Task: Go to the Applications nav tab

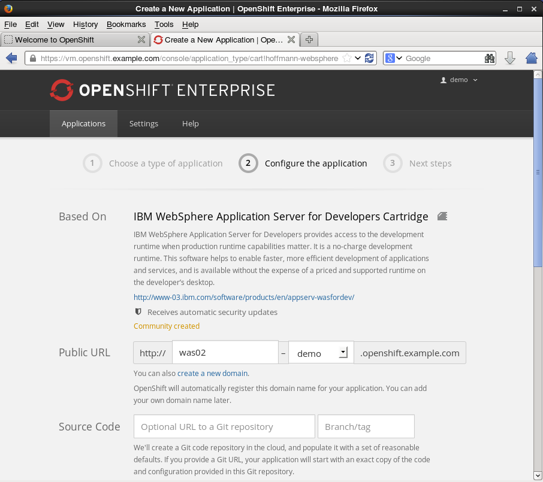Action: coord(83,123)
